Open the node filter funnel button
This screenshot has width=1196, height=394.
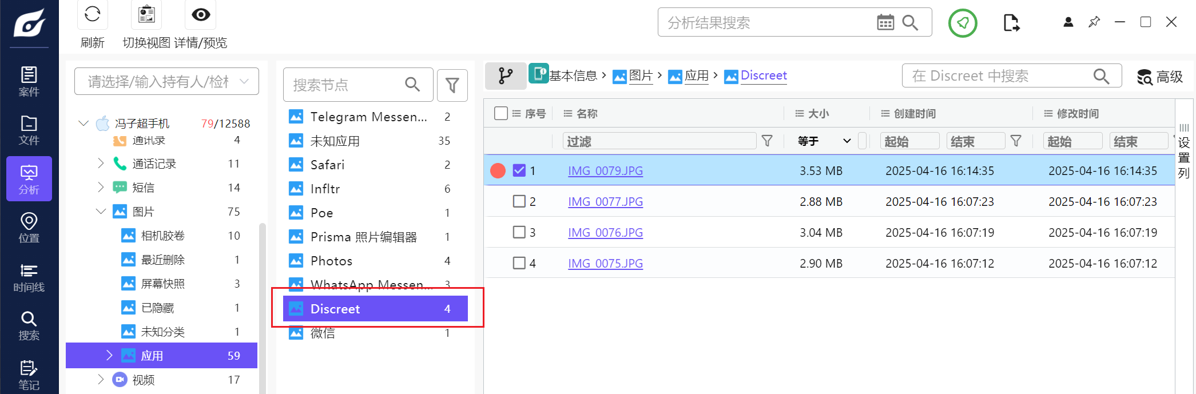[x=452, y=85]
